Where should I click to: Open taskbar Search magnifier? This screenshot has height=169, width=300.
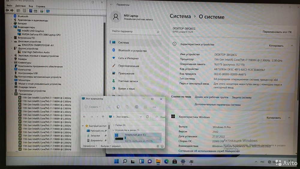(x=125, y=161)
